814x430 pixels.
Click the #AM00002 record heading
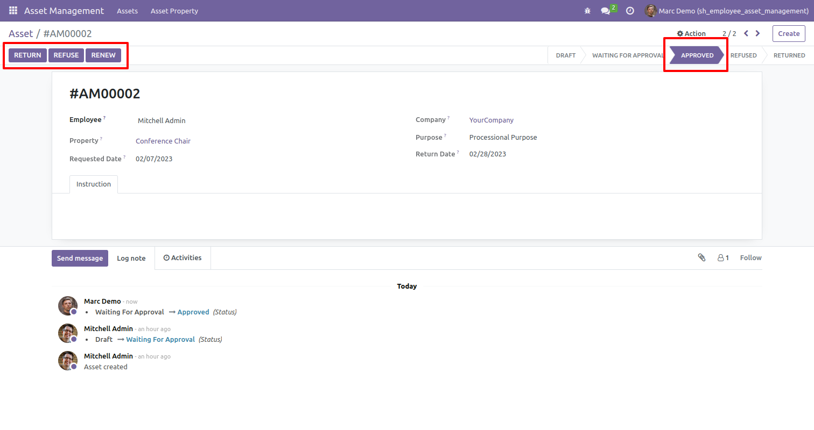[x=105, y=94]
